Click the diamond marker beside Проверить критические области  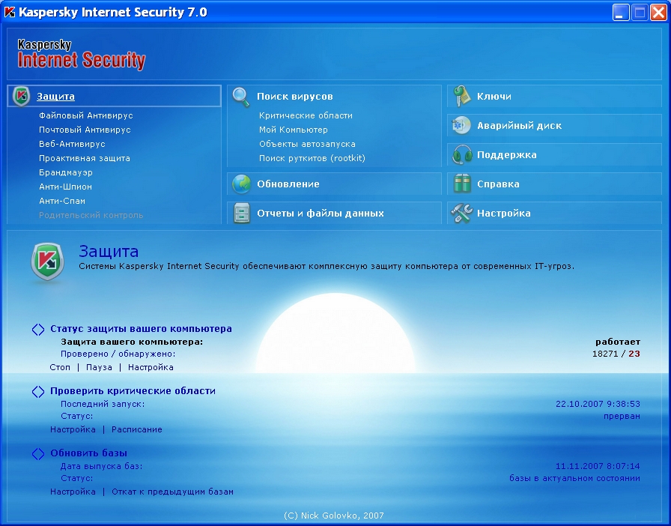point(38,391)
